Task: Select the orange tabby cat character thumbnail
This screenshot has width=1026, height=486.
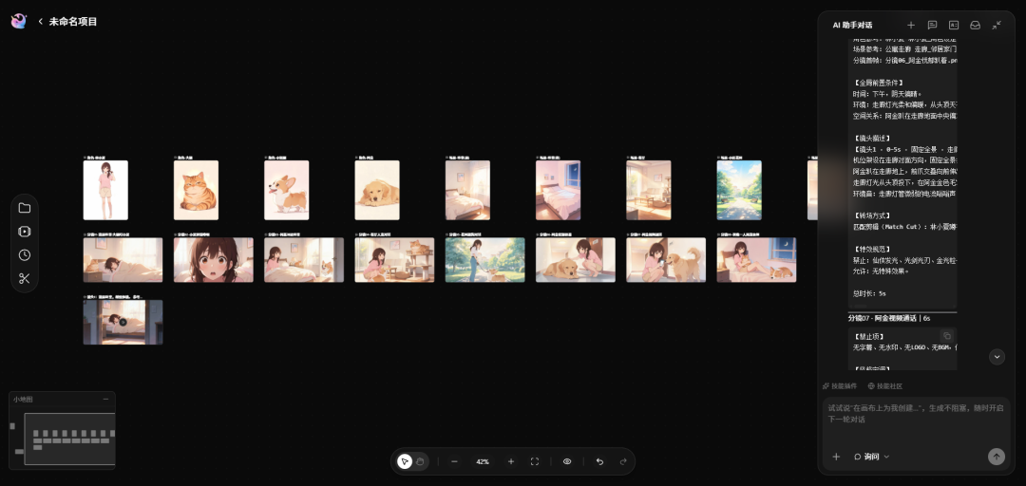Action: [x=196, y=190]
